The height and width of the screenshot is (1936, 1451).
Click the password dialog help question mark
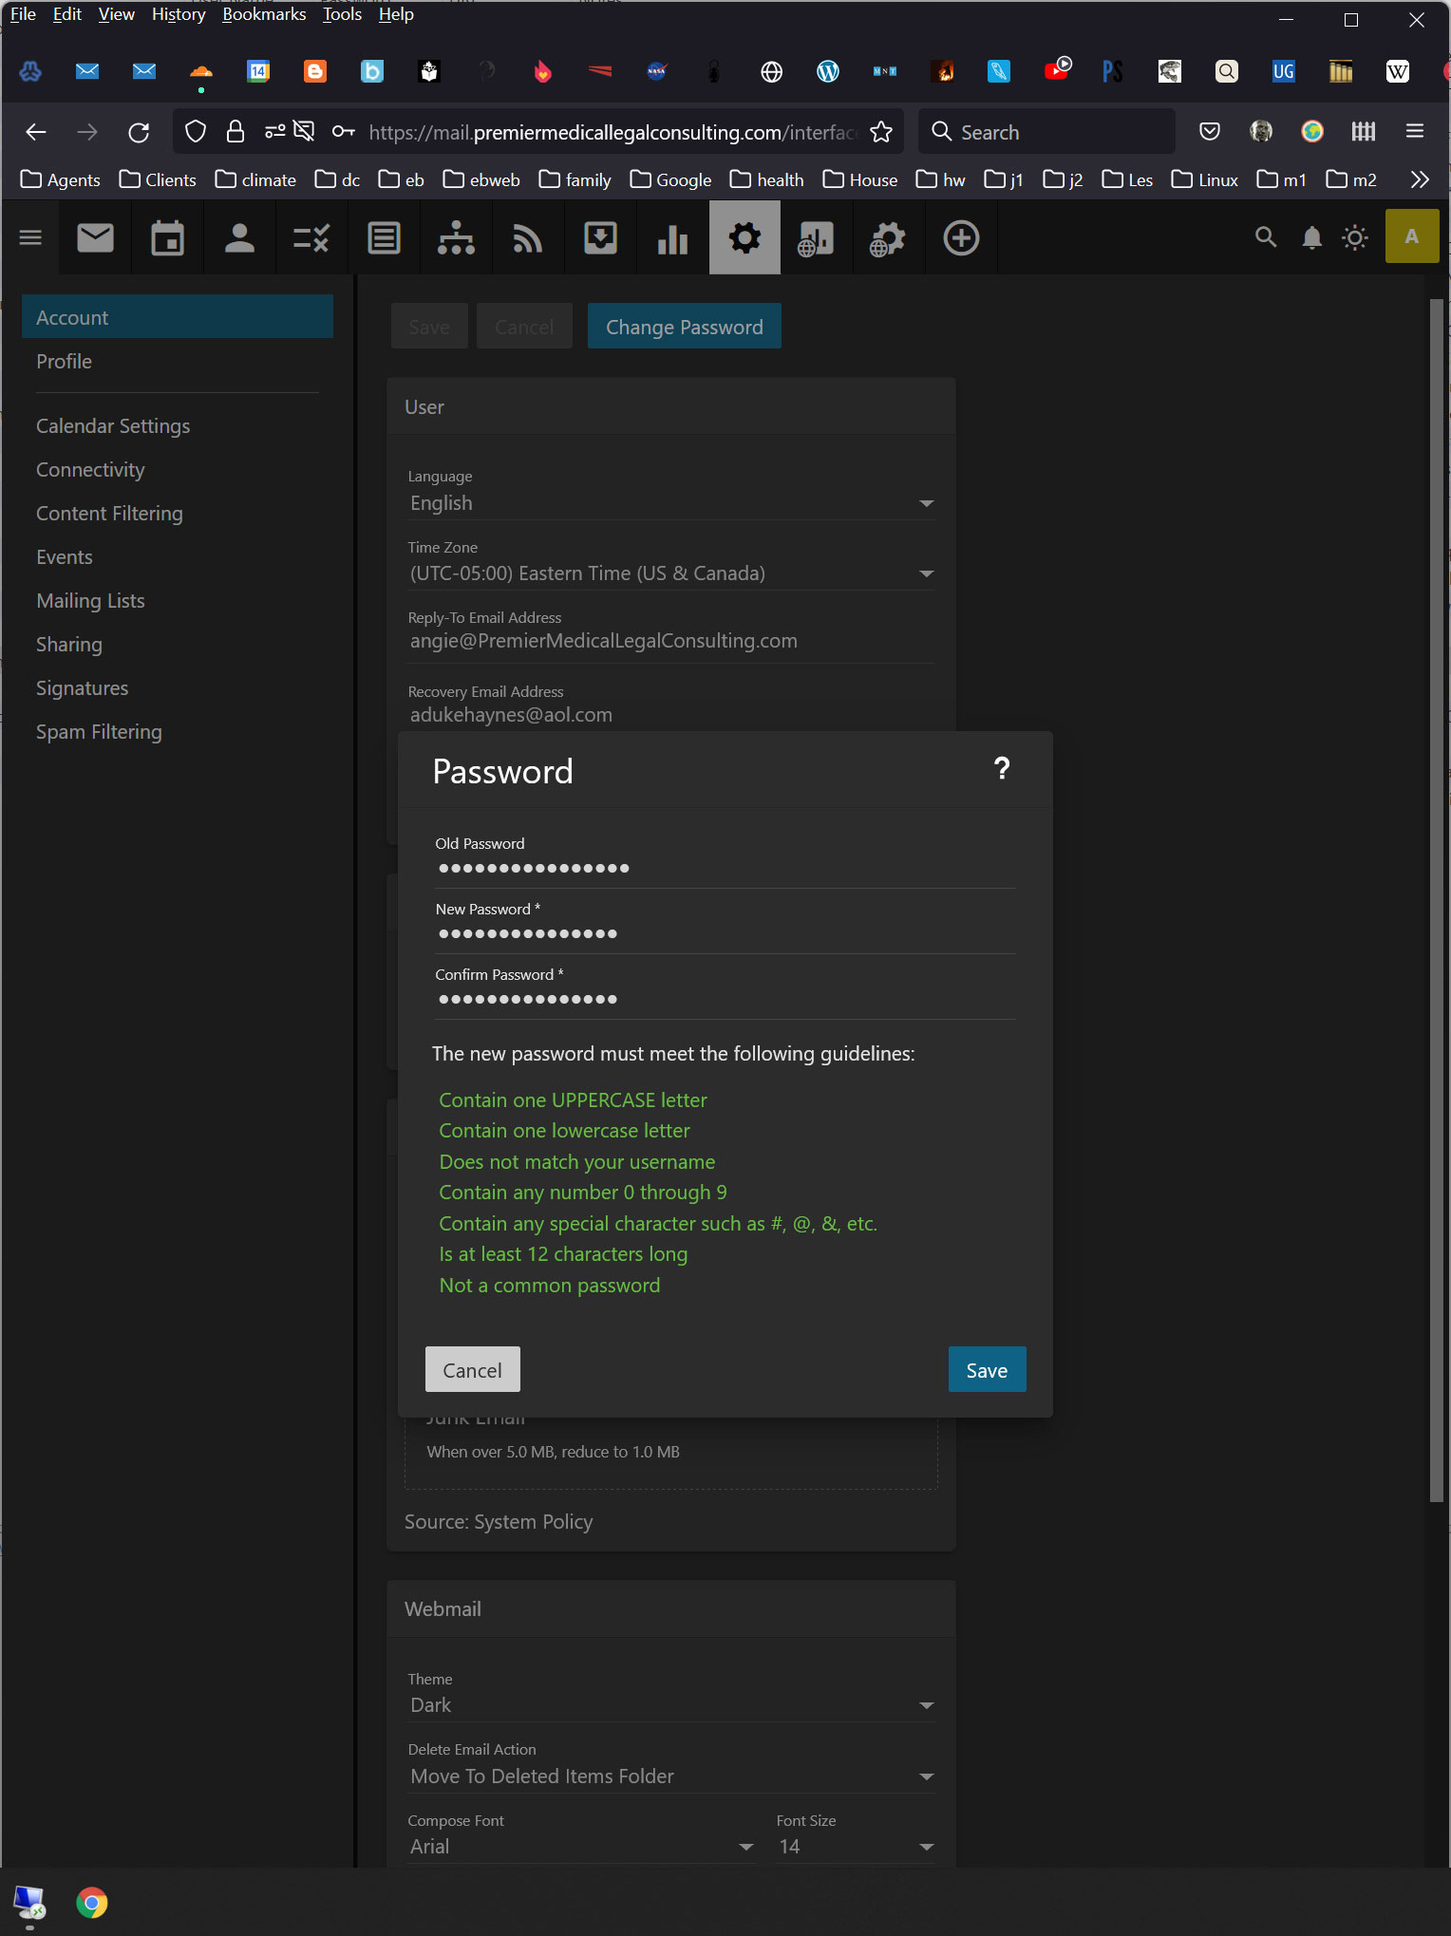tap(1001, 769)
